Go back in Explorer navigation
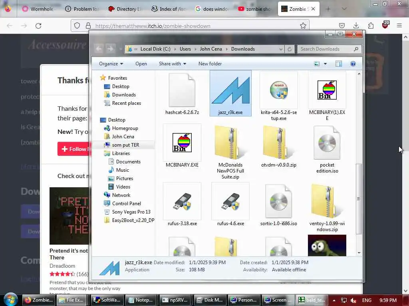The image size is (409, 306). 99,48
